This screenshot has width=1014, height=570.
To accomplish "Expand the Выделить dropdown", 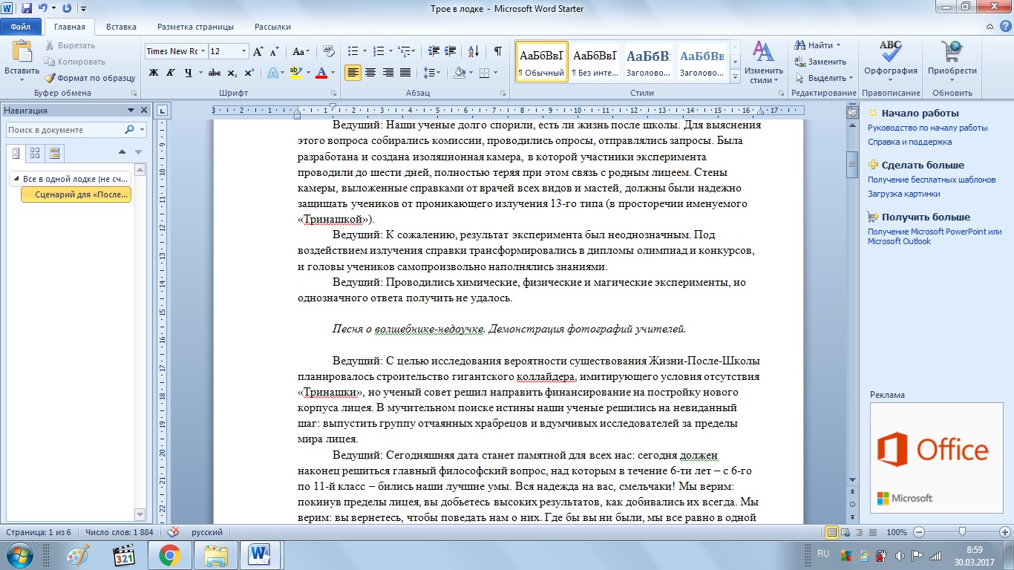I will (x=851, y=79).
